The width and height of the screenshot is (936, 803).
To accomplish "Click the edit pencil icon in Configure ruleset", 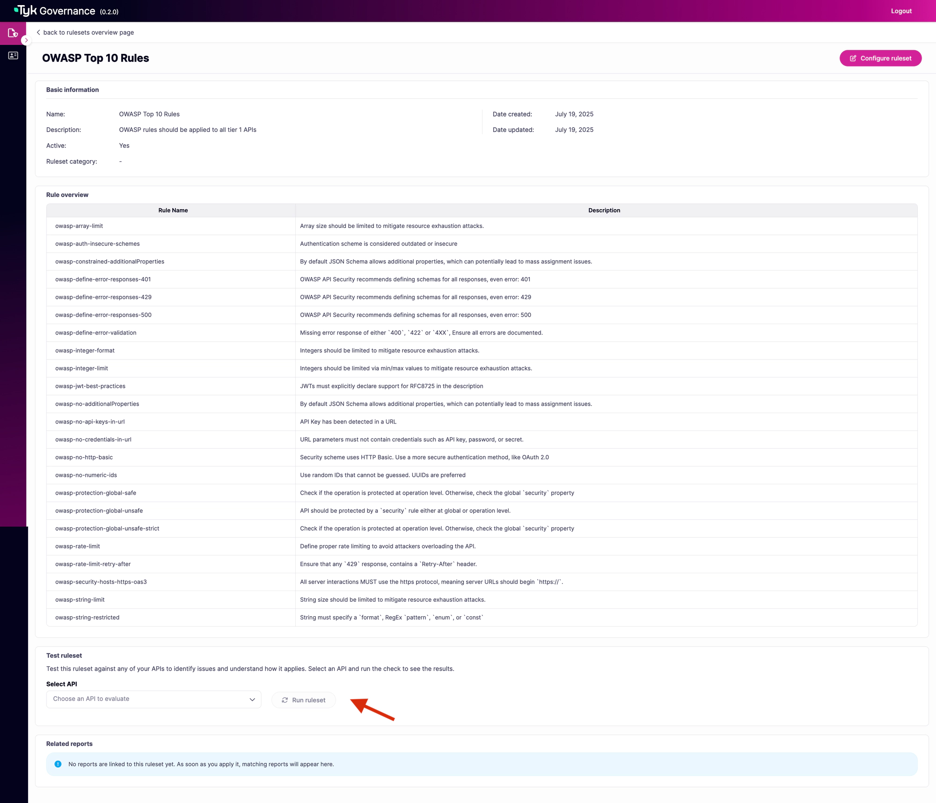I will click(x=853, y=58).
